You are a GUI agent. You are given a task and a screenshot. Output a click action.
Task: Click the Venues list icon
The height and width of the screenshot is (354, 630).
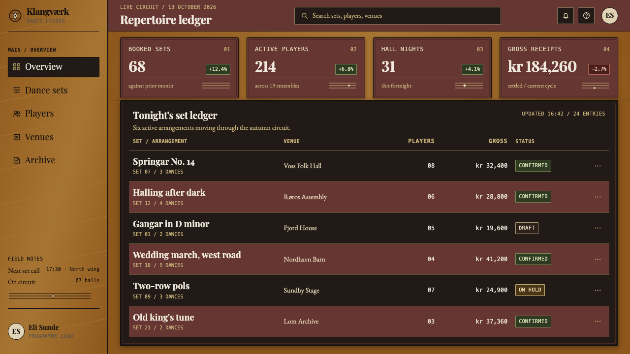click(x=17, y=137)
